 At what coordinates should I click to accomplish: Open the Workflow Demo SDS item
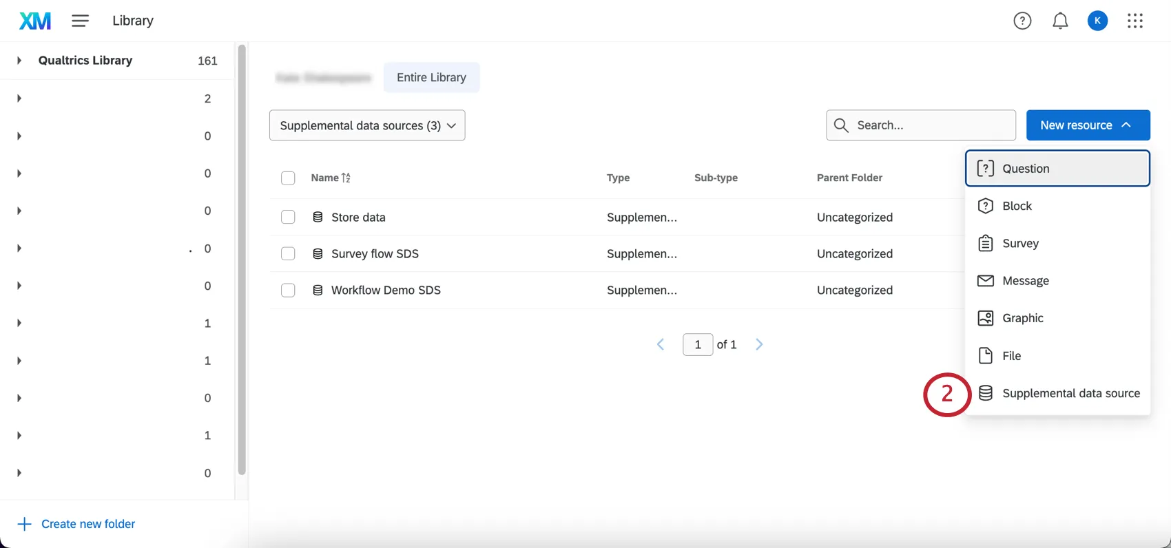pyautogui.click(x=386, y=291)
